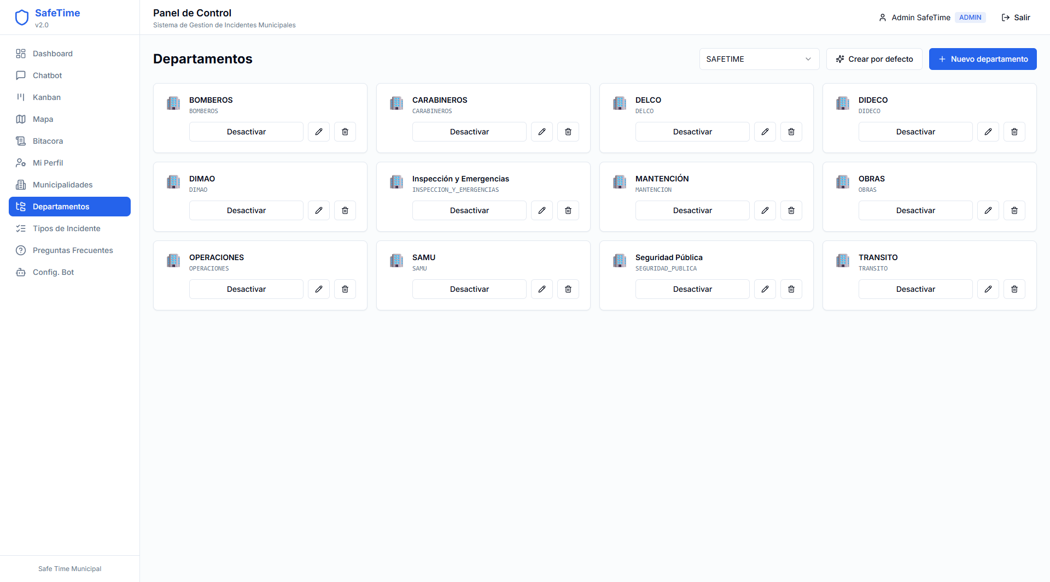Deactivate the BOMBEROS department

(x=246, y=132)
